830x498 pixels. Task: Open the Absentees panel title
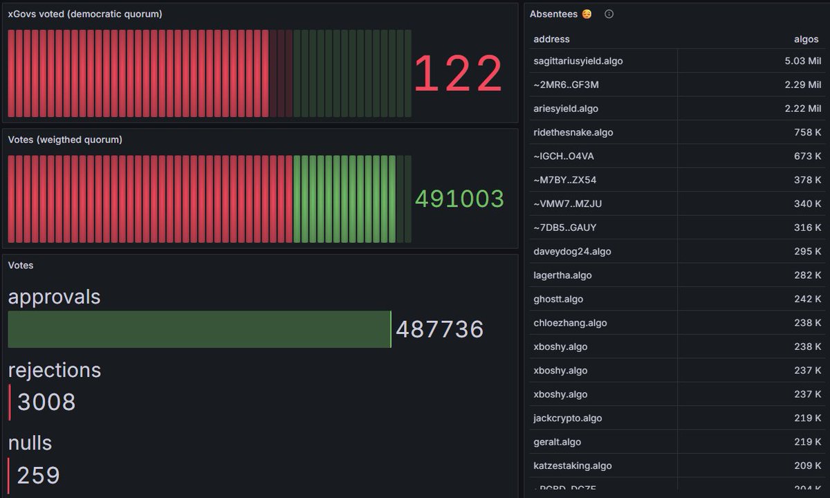click(x=560, y=14)
